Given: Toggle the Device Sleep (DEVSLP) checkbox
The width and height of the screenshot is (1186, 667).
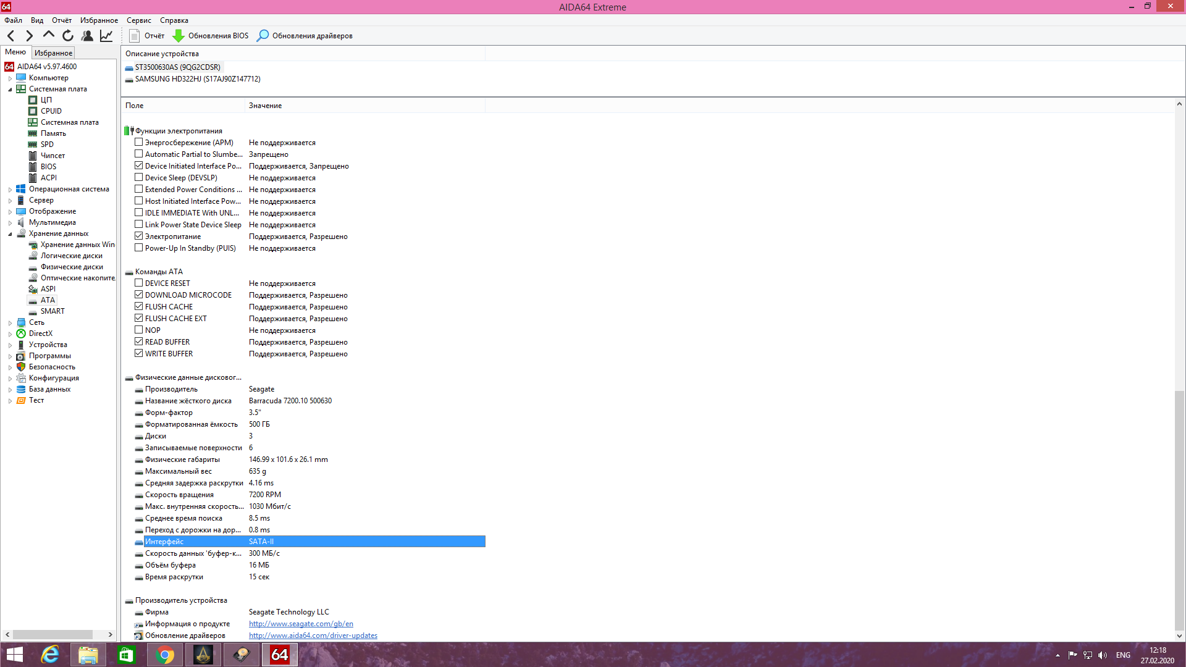Looking at the screenshot, I should click(x=139, y=177).
